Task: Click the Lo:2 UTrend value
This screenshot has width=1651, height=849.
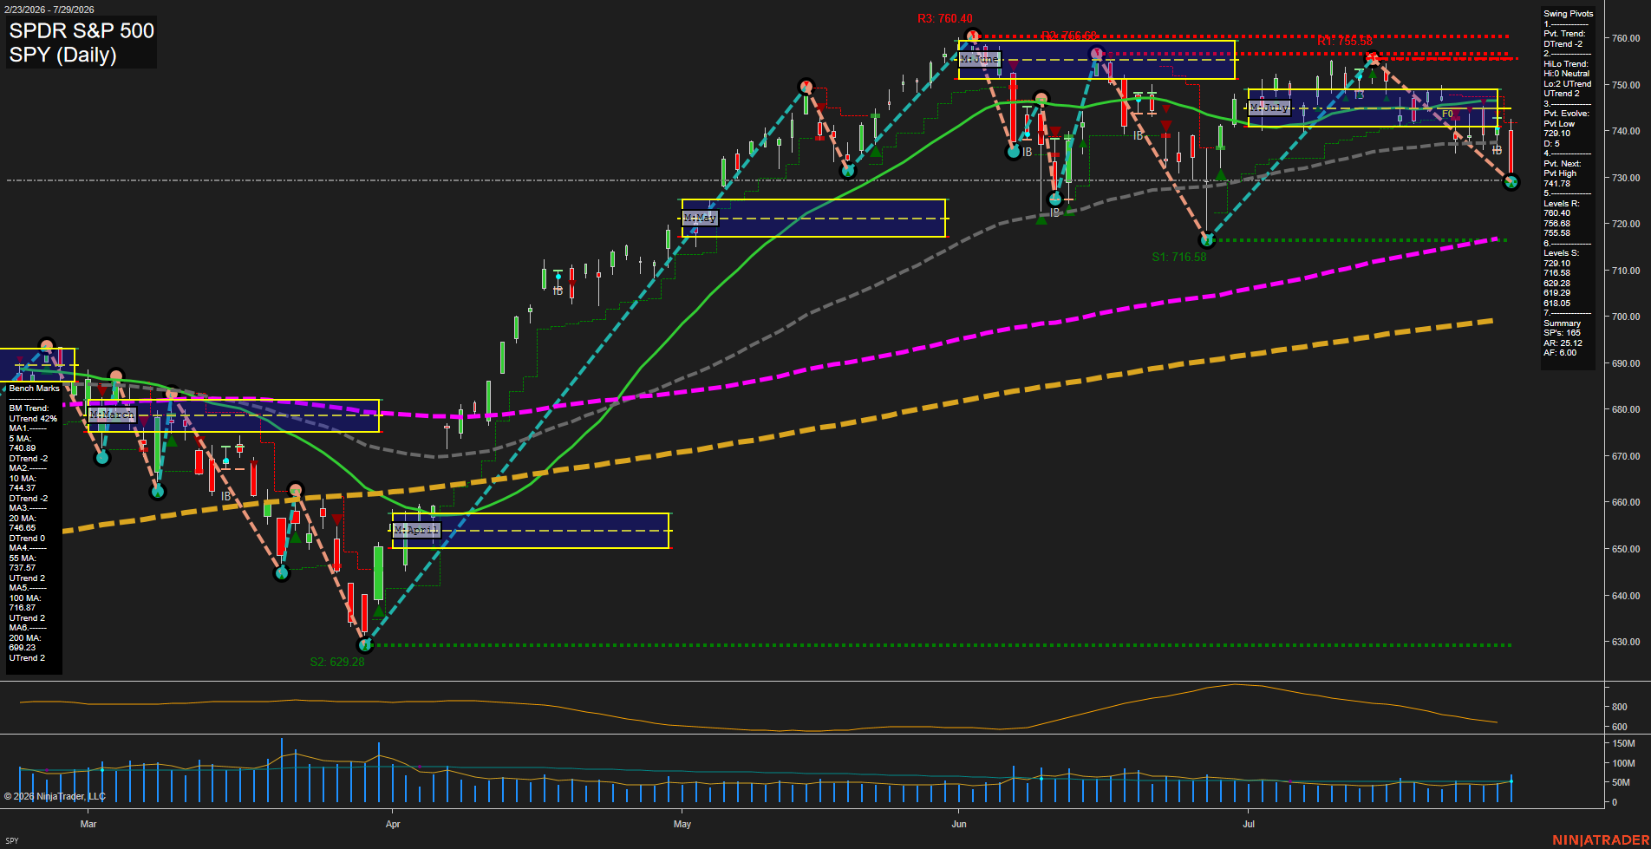Action: click(1568, 84)
